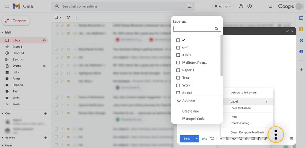The image size is (306, 148).
Task: Open search filter options icon
Action: pyautogui.click(x=189, y=6)
